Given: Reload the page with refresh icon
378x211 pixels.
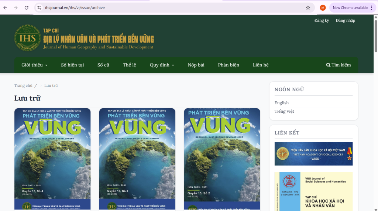Looking at the screenshot, I should point(26,8).
